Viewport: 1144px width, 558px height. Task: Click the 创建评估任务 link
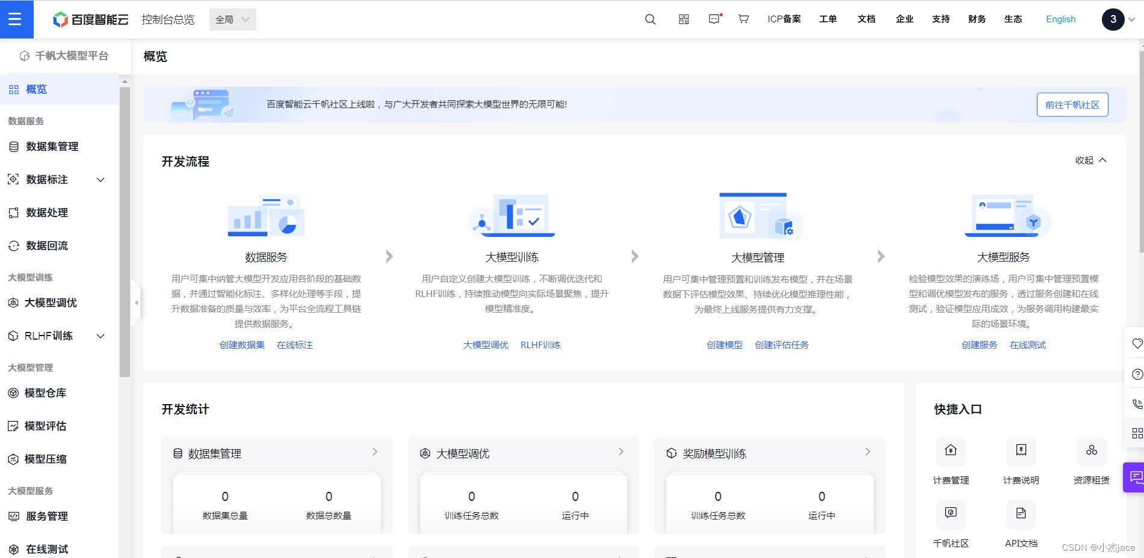782,345
